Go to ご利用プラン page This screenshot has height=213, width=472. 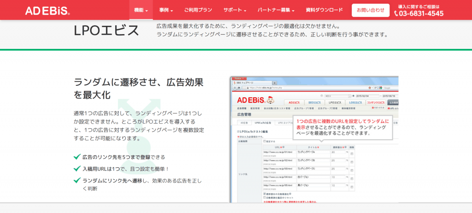(x=198, y=10)
